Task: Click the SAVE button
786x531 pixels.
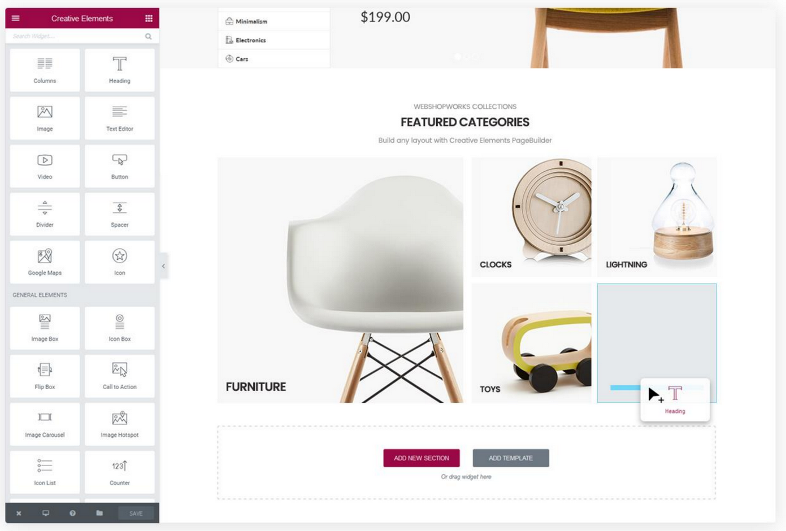Action: point(136,513)
